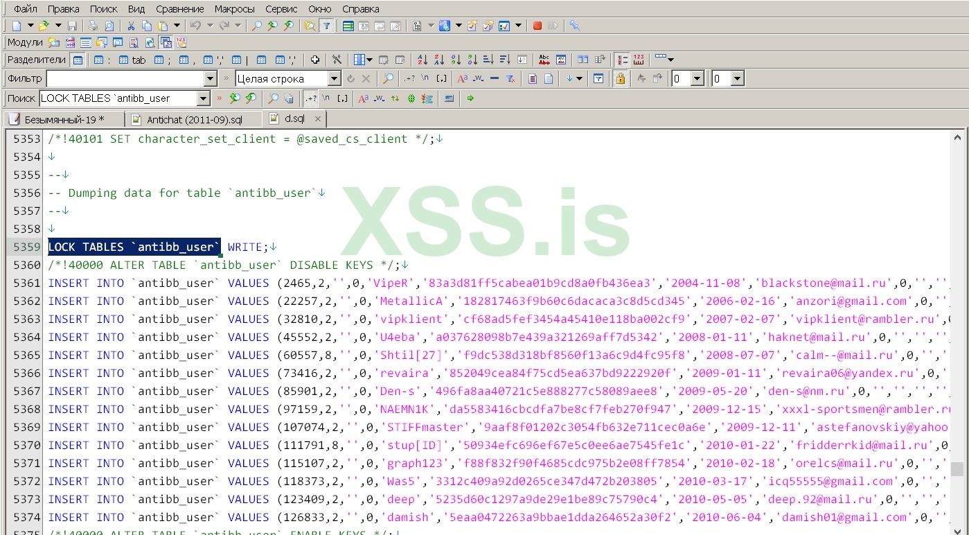Toggle the funnel Filter toolbar button
Image resolution: width=969 pixels, height=535 pixels.
[x=326, y=26]
